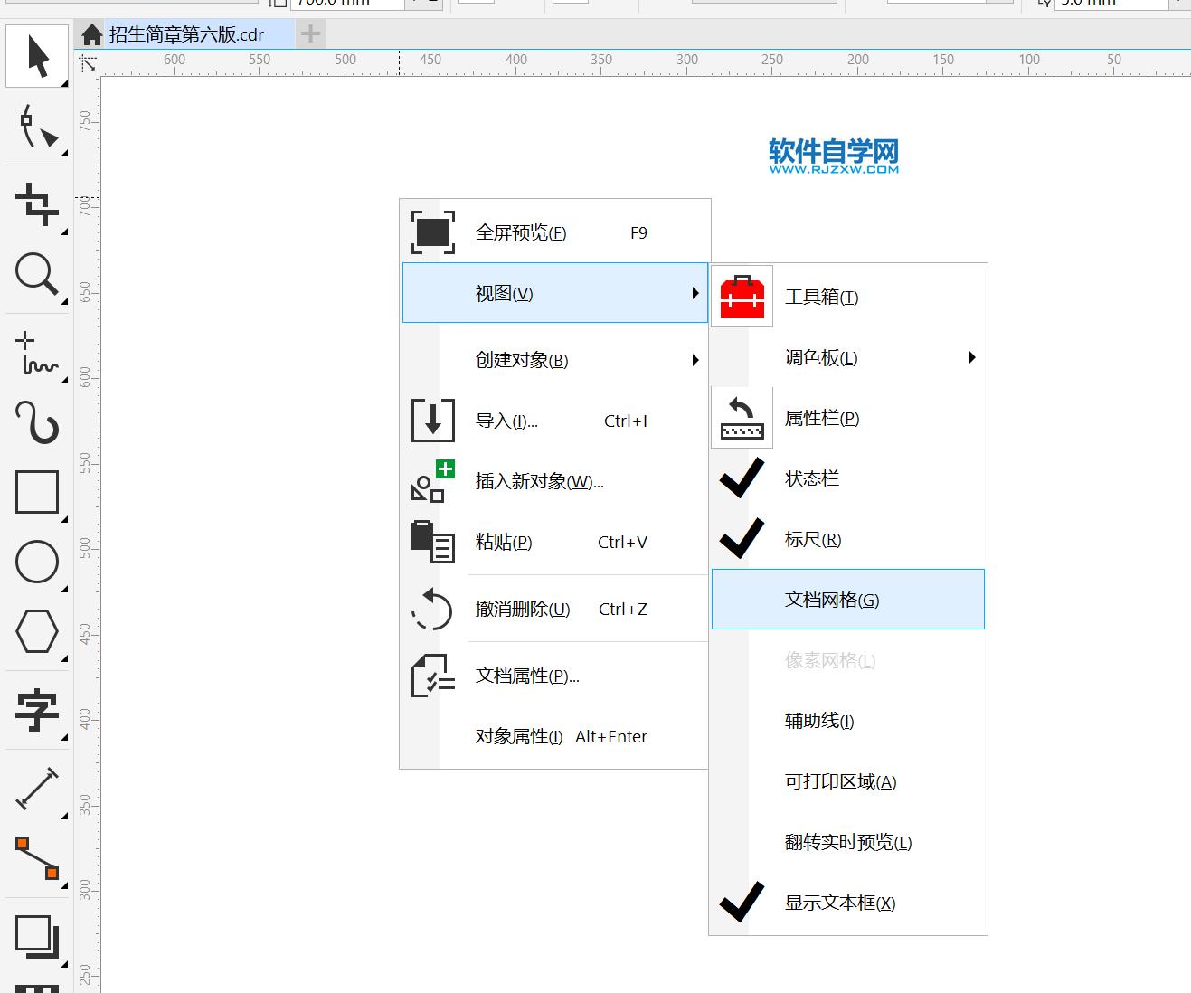Select the Connector line tool

pyautogui.click(x=37, y=858)
